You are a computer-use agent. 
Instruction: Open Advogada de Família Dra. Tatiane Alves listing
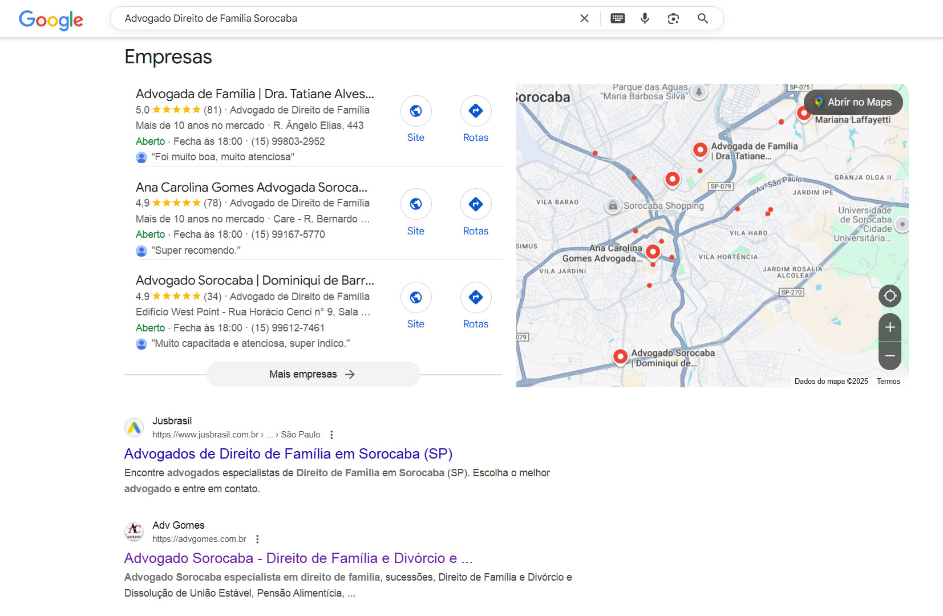pos(255,94)
